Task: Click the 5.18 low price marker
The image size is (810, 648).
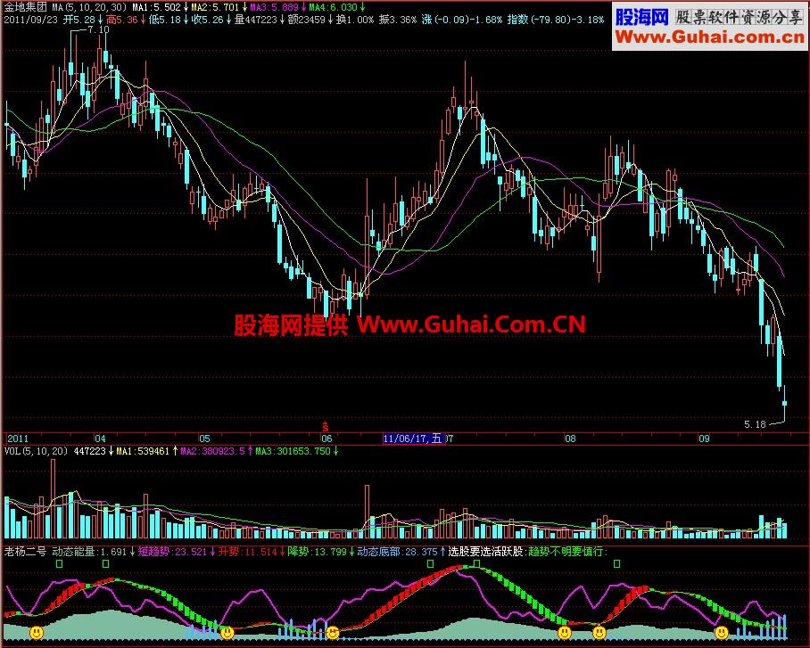Action: [755, 424]
